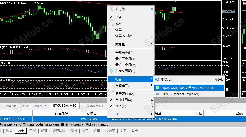Open the 经济日历 economic calendar tab

pyautogui.click(x=59, y=131)
